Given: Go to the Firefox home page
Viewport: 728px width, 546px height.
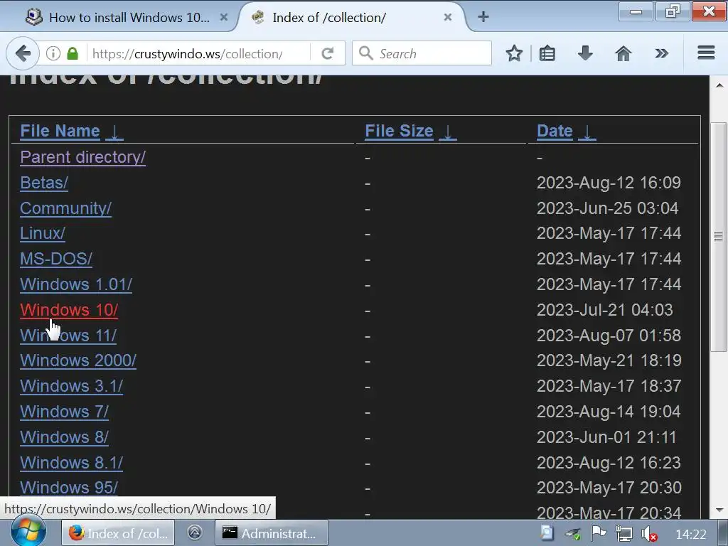Looking at the screenshot, I should (623, 53).
